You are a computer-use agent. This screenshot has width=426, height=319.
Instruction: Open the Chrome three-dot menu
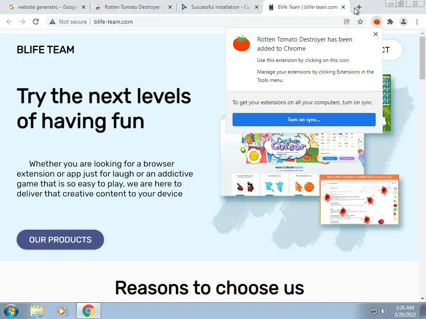point(417,22)
